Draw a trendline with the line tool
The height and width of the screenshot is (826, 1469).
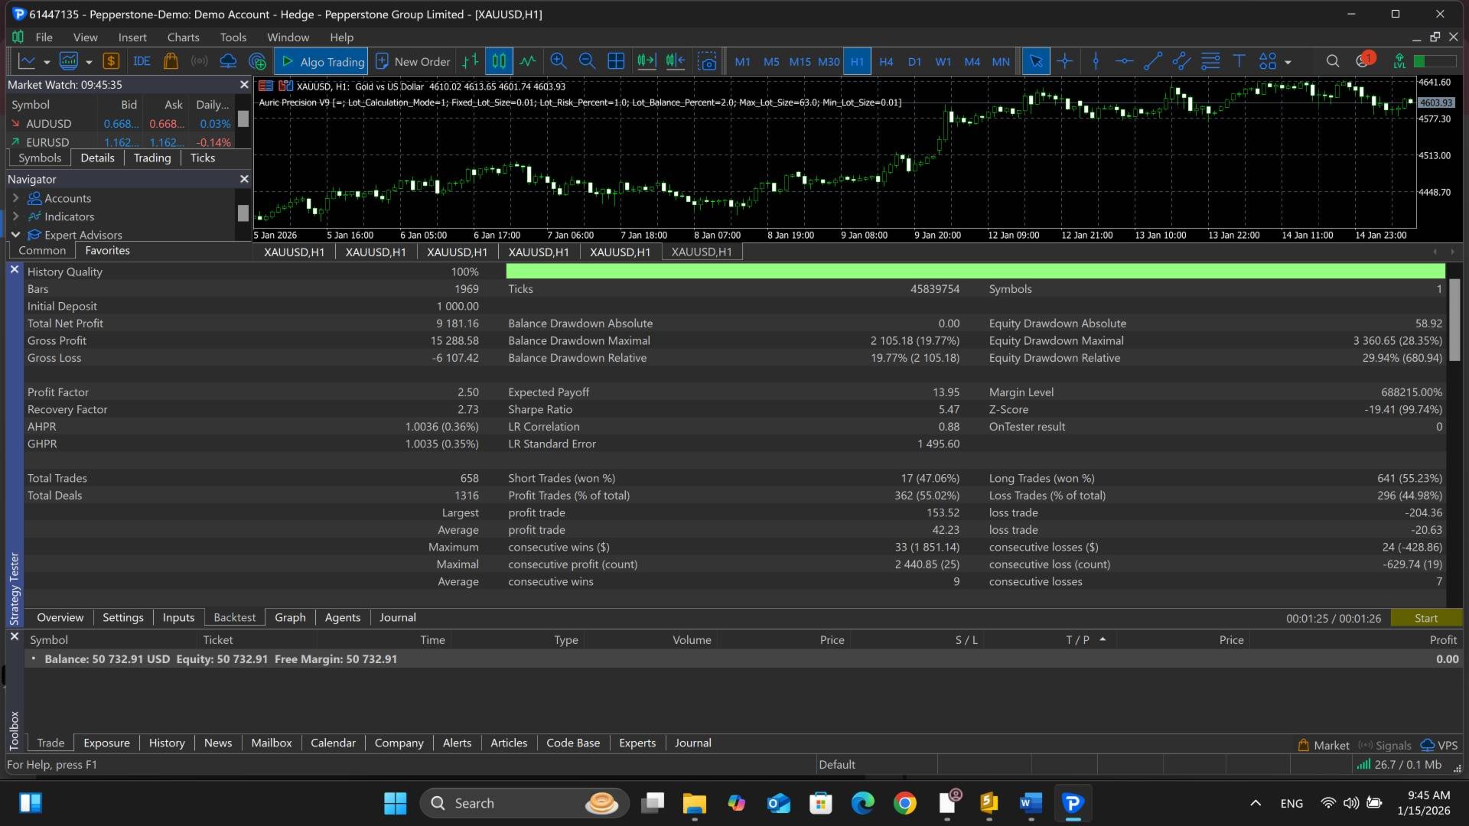click(x=1152, y=61)
